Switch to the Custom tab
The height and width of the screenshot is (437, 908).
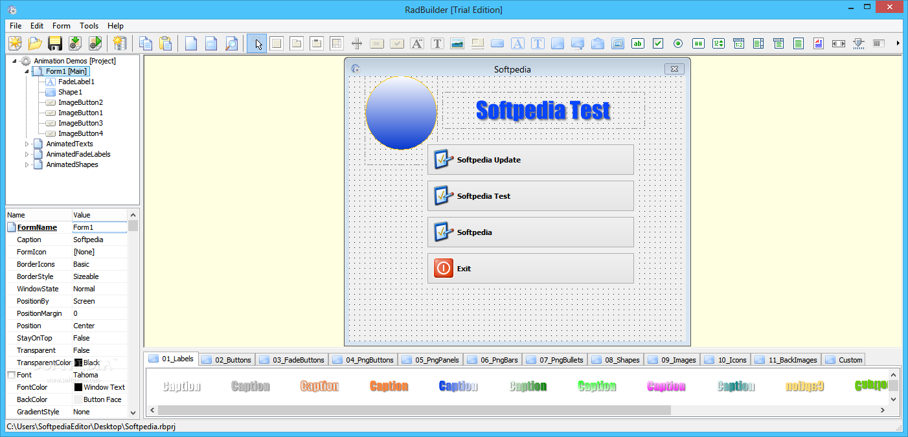click(x=844, y=360)
